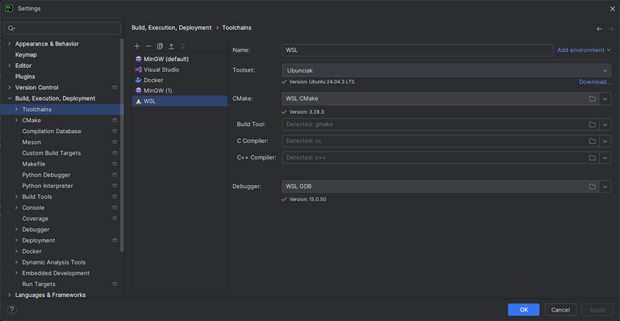Open the CMake dropdown arrow

tap(605, 99)
